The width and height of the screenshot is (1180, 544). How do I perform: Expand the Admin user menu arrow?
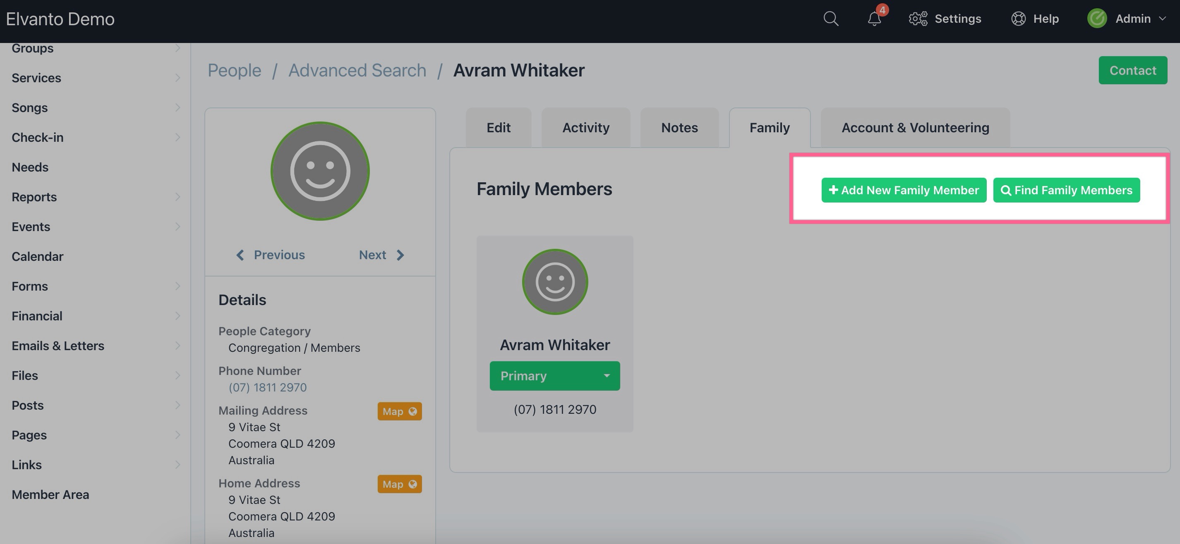(x=1162, y=19)
